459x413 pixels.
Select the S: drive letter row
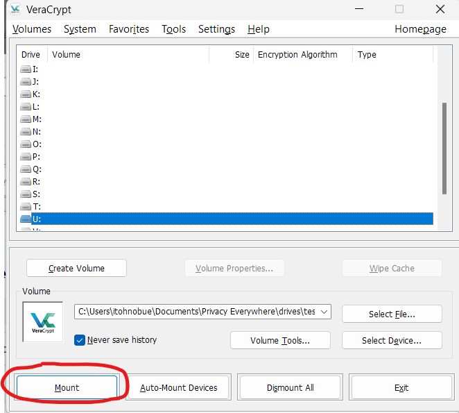click(227, 194)
